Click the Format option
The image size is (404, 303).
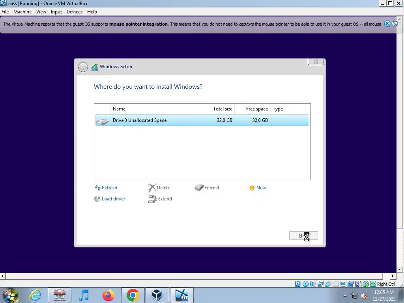pos(212,188)
